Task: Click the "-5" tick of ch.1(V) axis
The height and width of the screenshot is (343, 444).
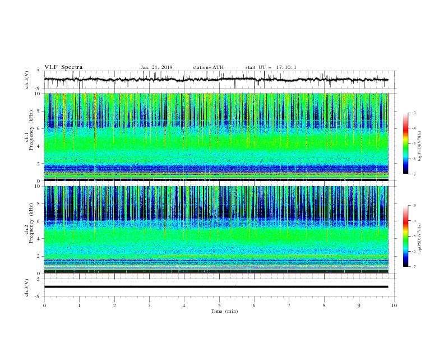Action: [38, 89]
